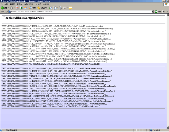Click the Forward arrow icon
169x132 pixels.
click(x=11, y=8)
